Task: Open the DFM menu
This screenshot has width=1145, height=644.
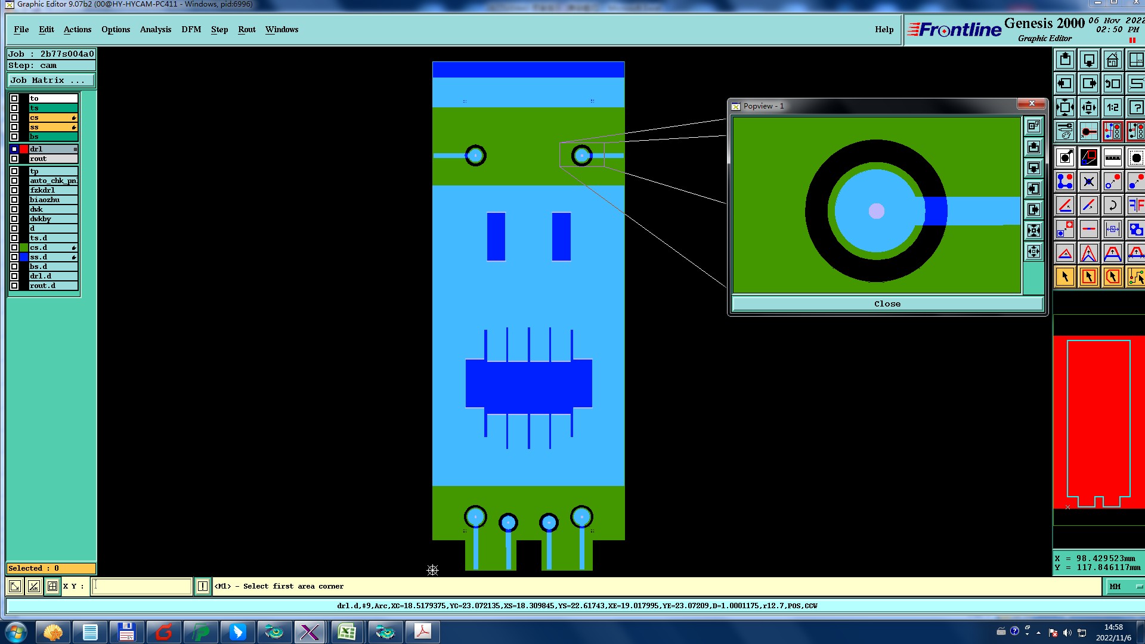Action: (191, 30)
